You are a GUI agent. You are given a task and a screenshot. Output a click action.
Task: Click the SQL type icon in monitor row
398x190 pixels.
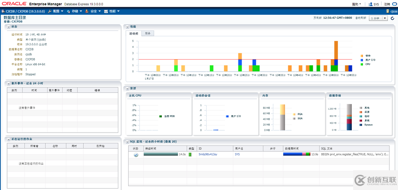tap(190, 155)
